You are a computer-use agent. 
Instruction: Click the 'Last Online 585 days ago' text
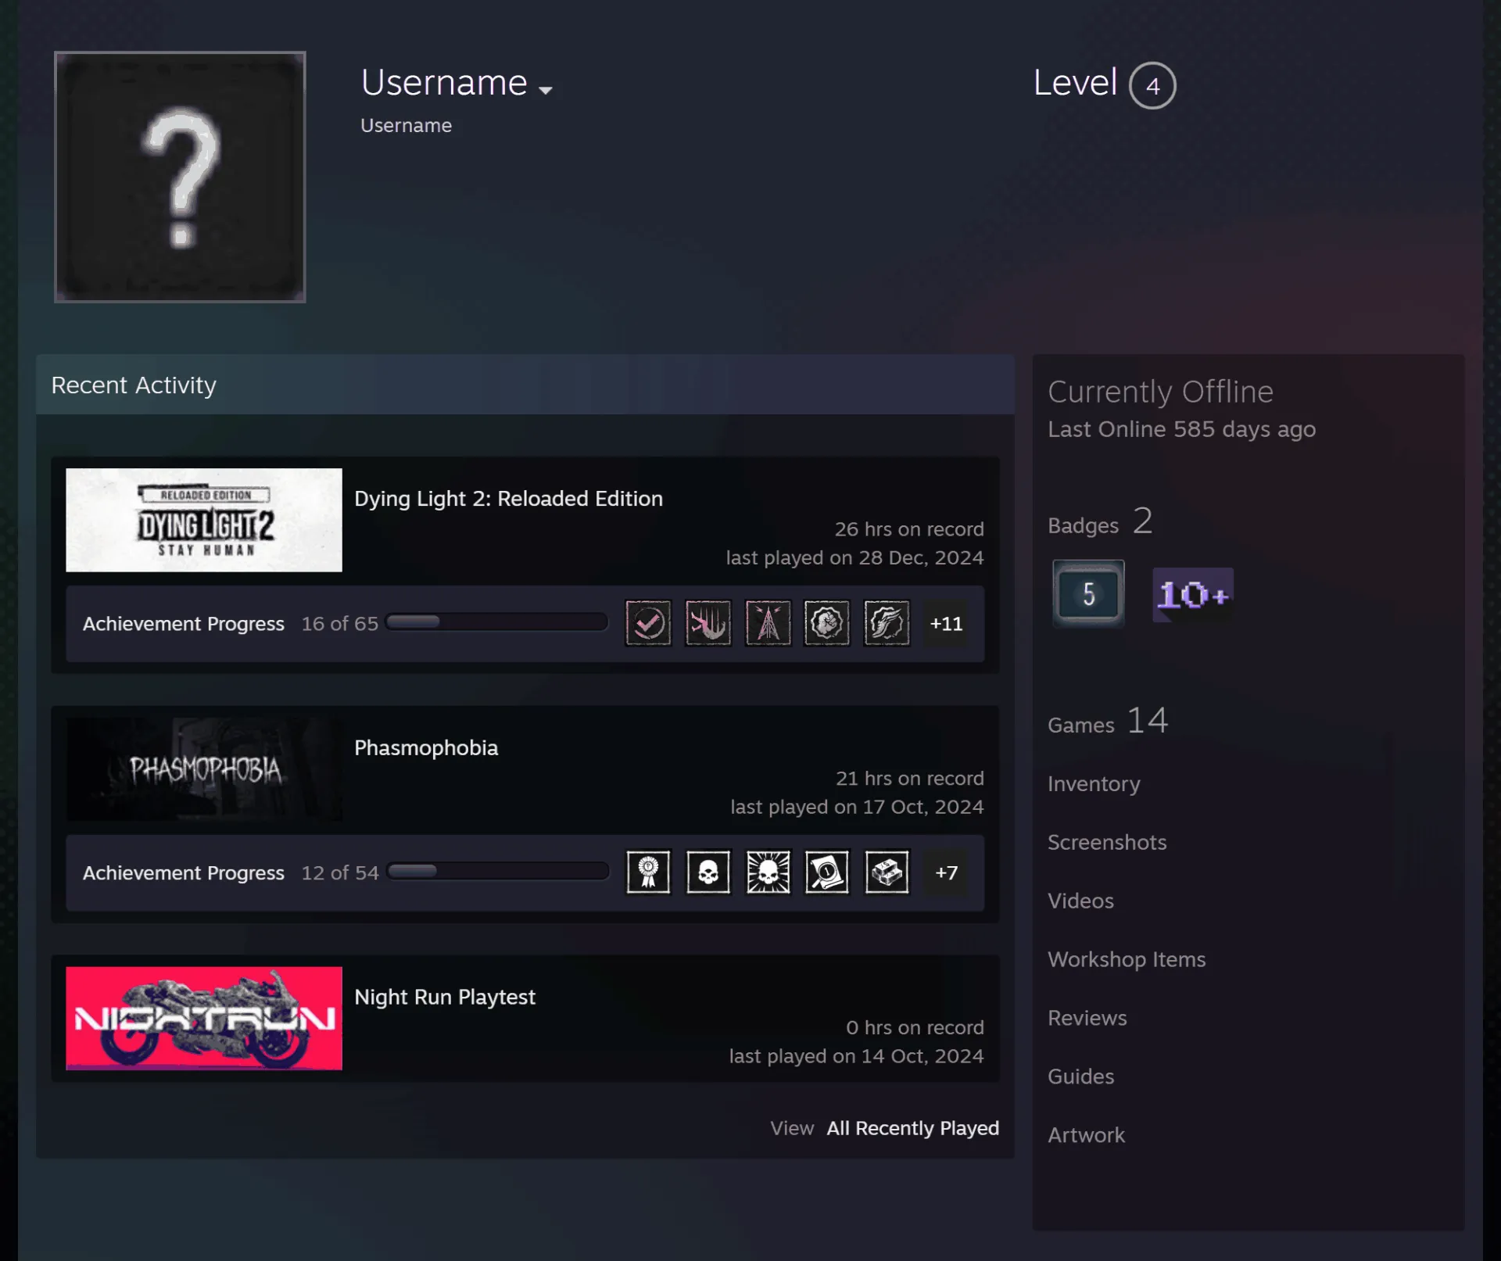click(x=1181, y=429)
